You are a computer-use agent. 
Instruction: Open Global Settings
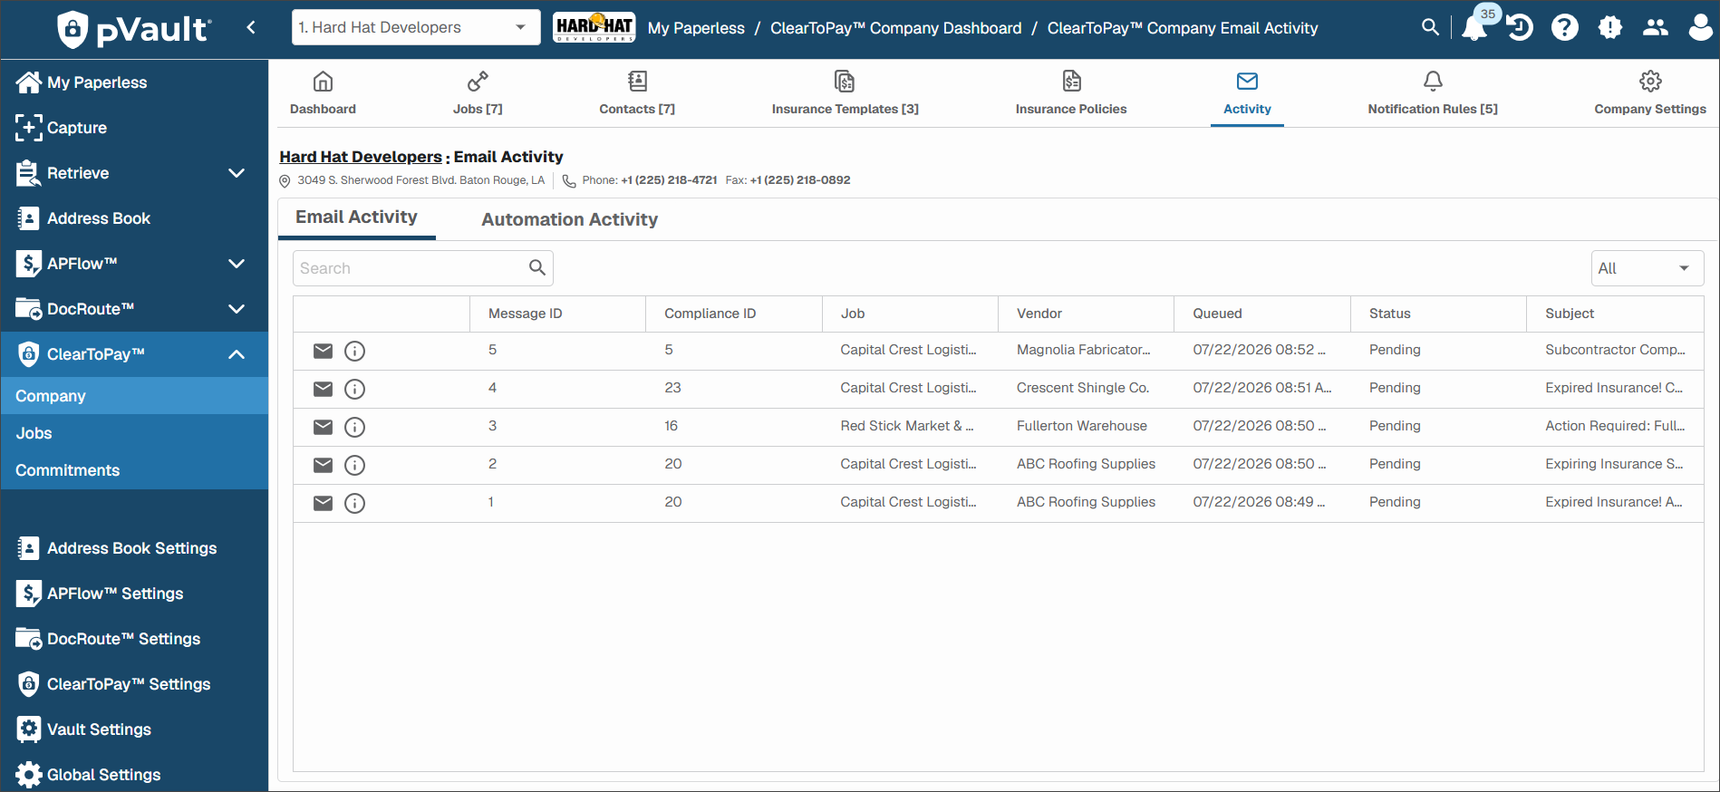(134, 775)
